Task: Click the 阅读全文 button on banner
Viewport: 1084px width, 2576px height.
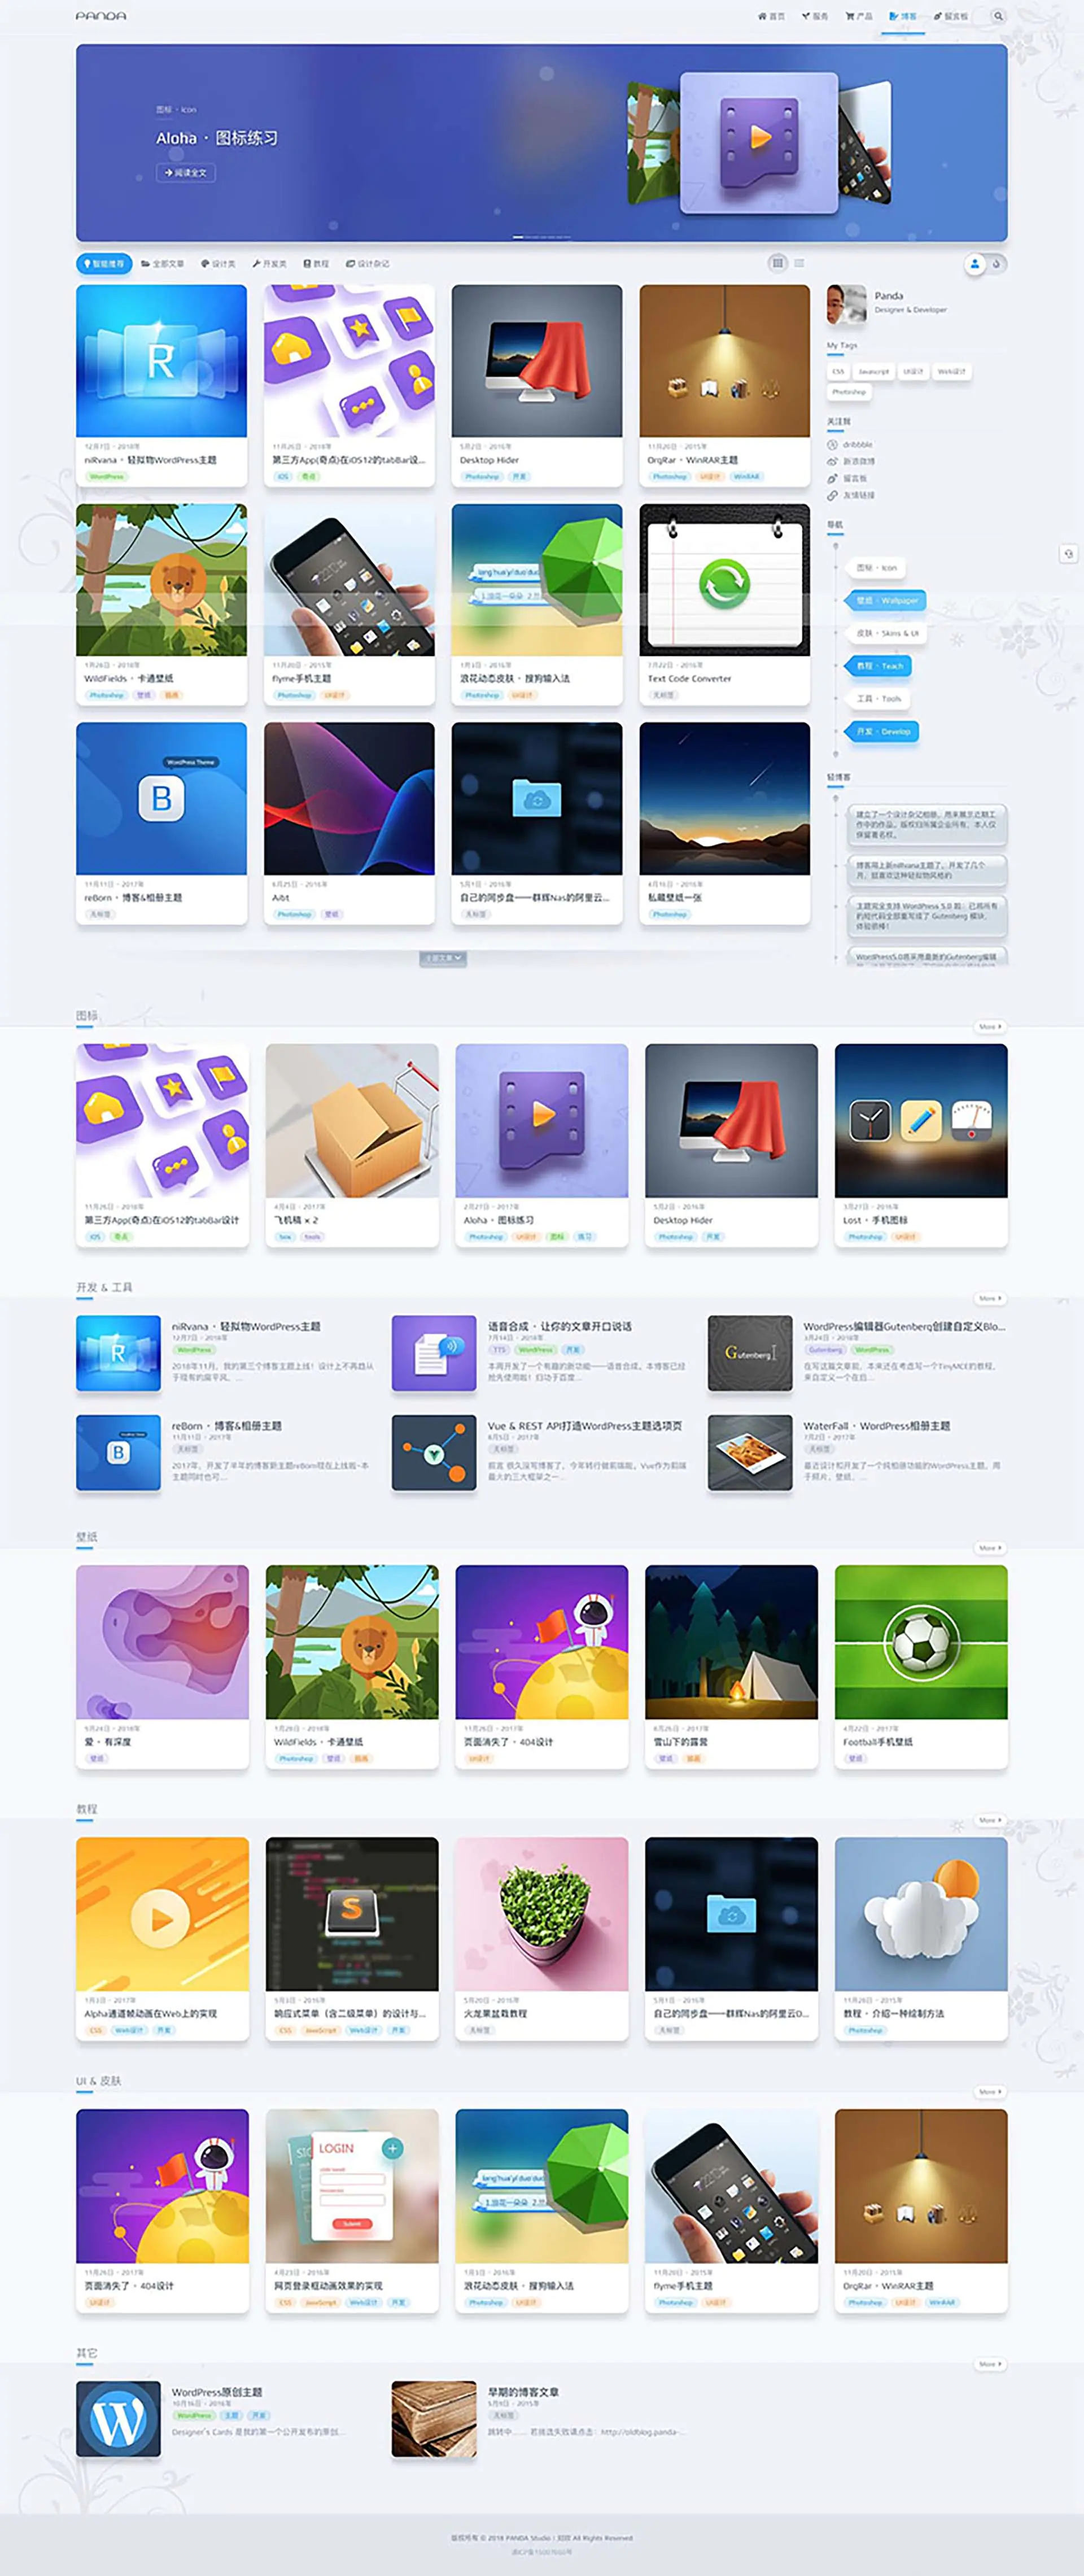Action: click(186, 173)
